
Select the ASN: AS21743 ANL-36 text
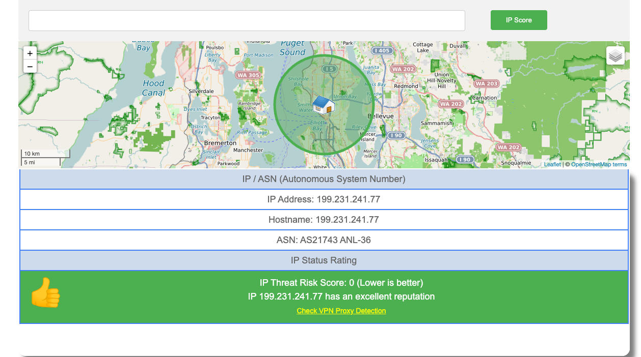coord(324,240)
